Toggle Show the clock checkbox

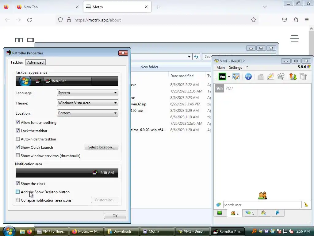(x=17, y=183)
